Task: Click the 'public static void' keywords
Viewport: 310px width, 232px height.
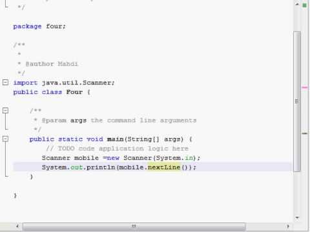Action: click(x=67, y=139)
